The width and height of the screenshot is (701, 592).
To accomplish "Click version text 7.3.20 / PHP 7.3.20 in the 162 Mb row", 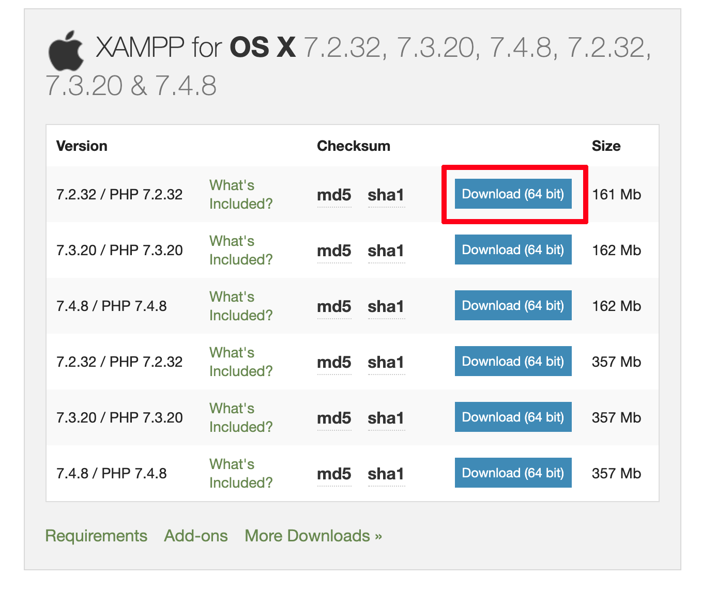I will coord(119,250).
